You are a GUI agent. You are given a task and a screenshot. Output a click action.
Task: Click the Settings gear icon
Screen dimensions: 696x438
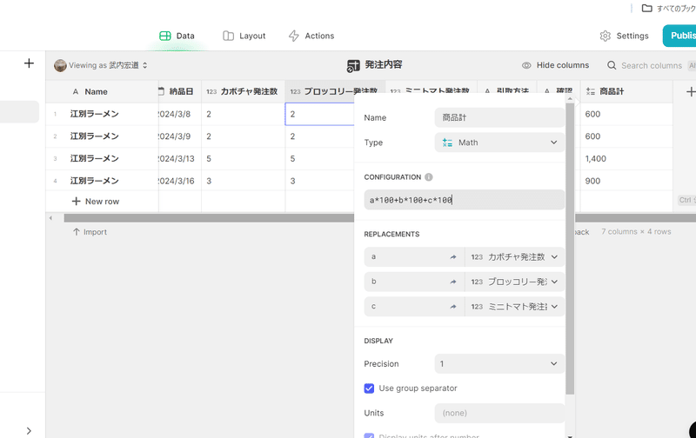click(x=606, y=36)
